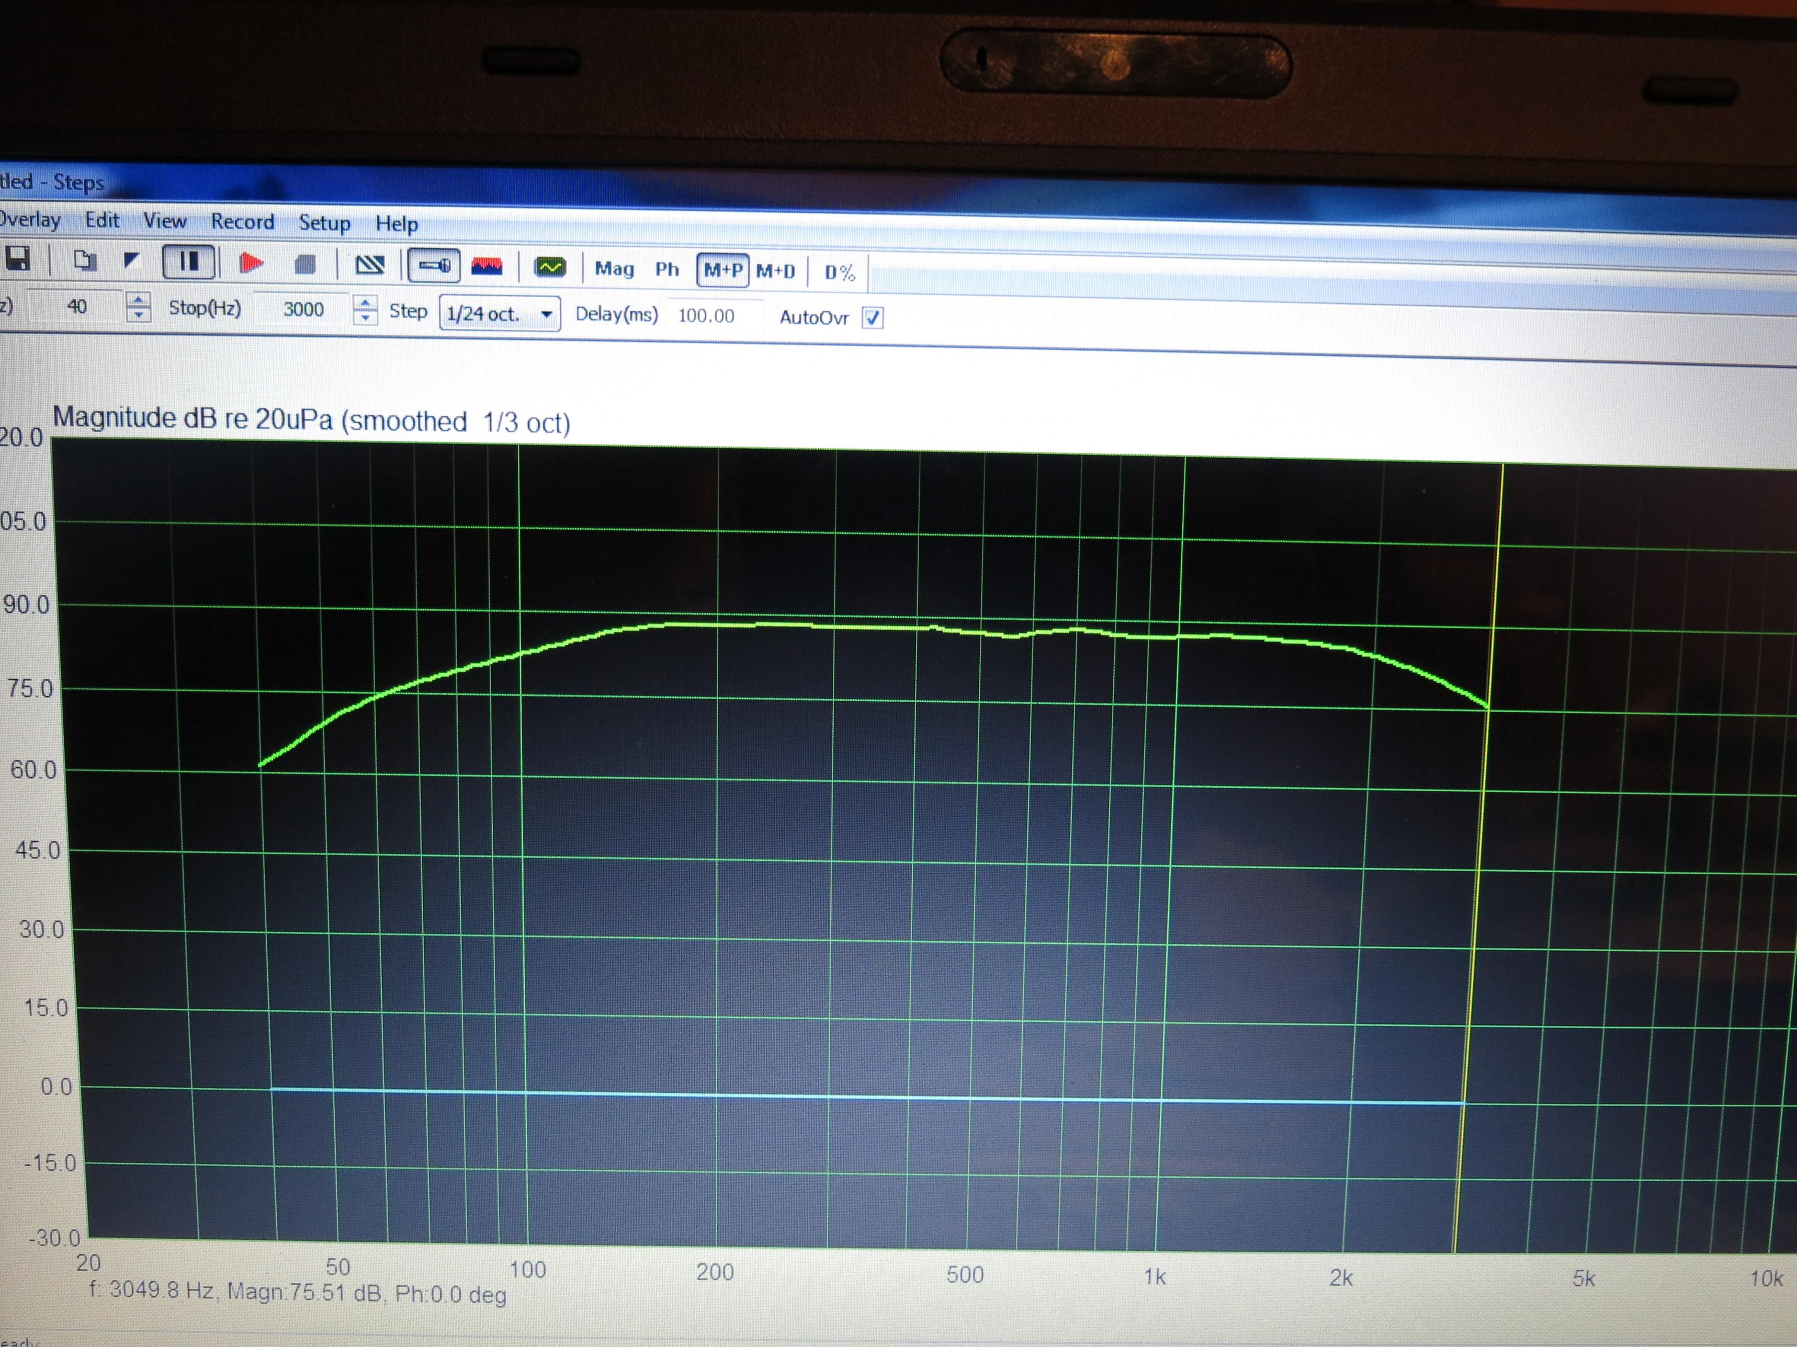Click the Stop(Hz) field showing 3000

(304, 310)
